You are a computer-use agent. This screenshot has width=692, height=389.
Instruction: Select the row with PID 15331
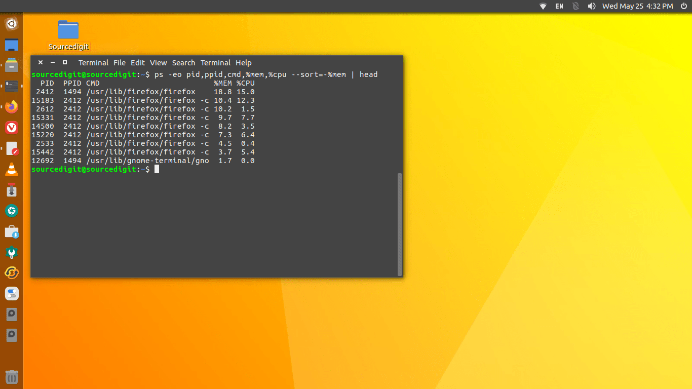[x=143, y=118]
